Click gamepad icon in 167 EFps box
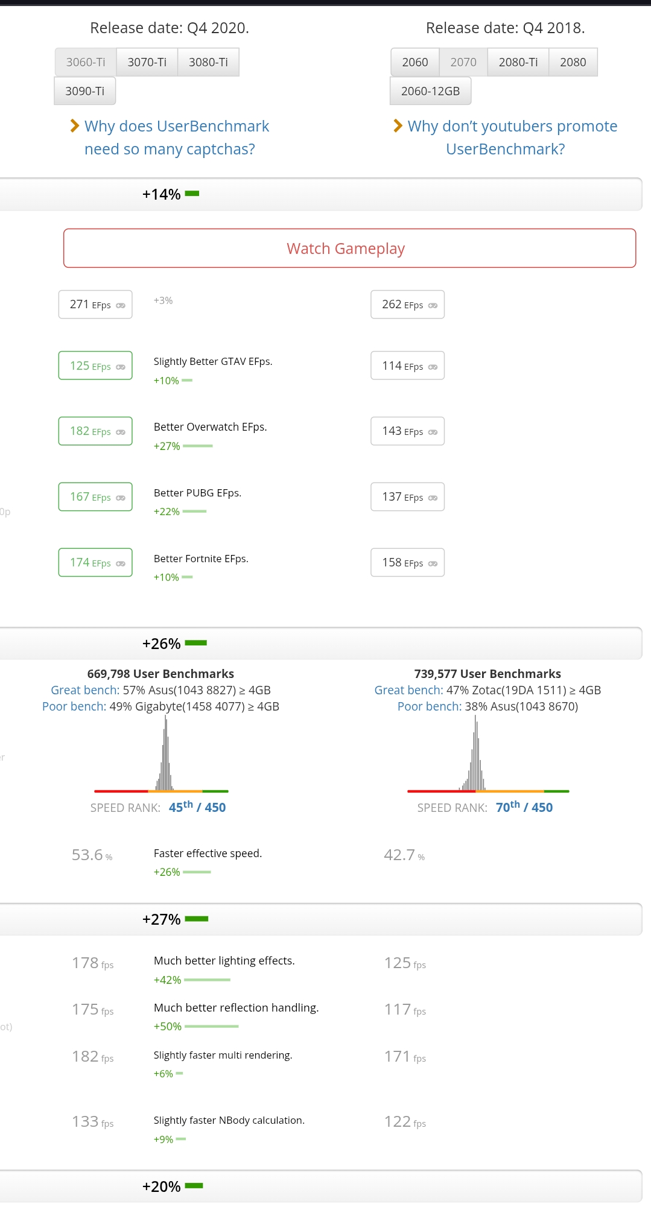 [x=121, y=498]
